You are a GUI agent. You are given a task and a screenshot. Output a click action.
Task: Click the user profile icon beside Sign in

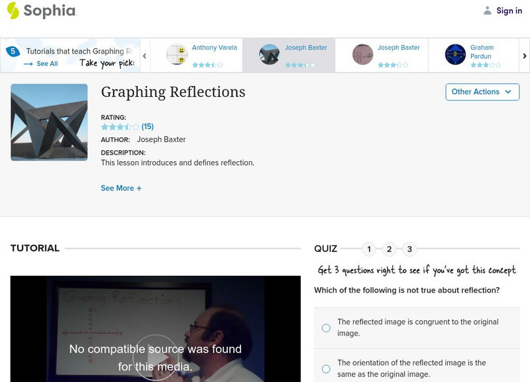pos(487,11)
